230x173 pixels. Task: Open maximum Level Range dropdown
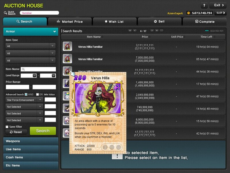pyautogui.click(x=53, y=76)
